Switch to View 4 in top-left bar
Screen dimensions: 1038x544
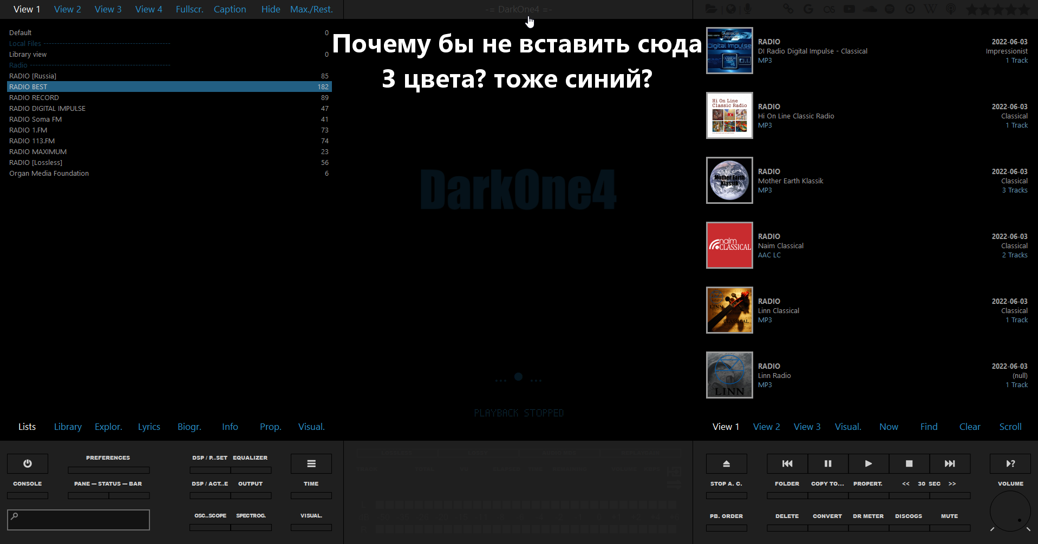tap(149, 9)
